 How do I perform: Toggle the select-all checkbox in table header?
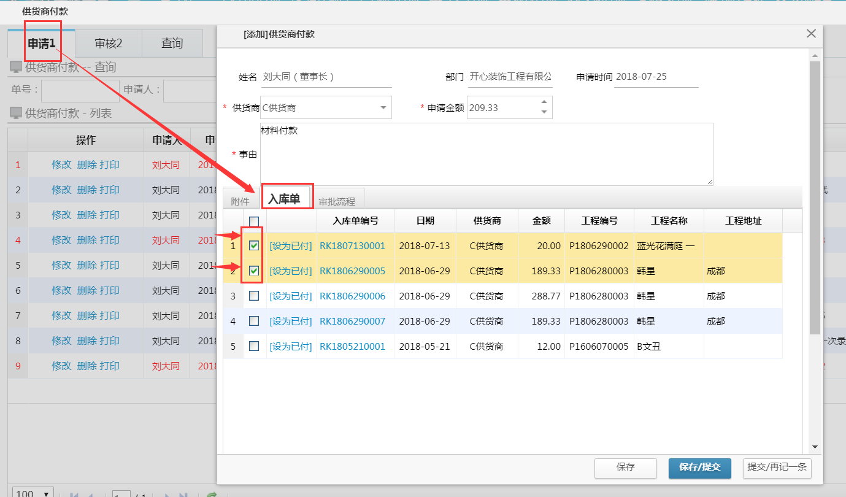point(254,222)
